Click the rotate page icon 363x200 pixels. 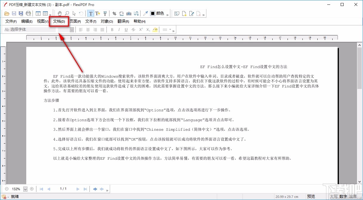coord(177,13)
